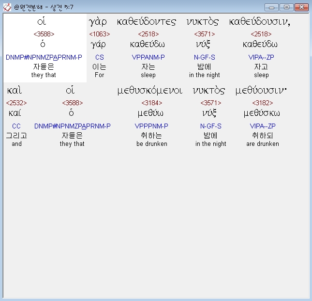This screenshot has height=301, width=312.
Task: Select the Greek word γὰρ
Action: [98, 22]
